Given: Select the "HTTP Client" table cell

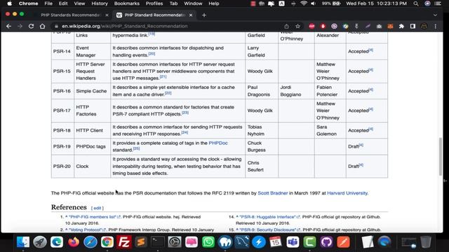Looking at the screenshot, I should (x=93, y=130).
